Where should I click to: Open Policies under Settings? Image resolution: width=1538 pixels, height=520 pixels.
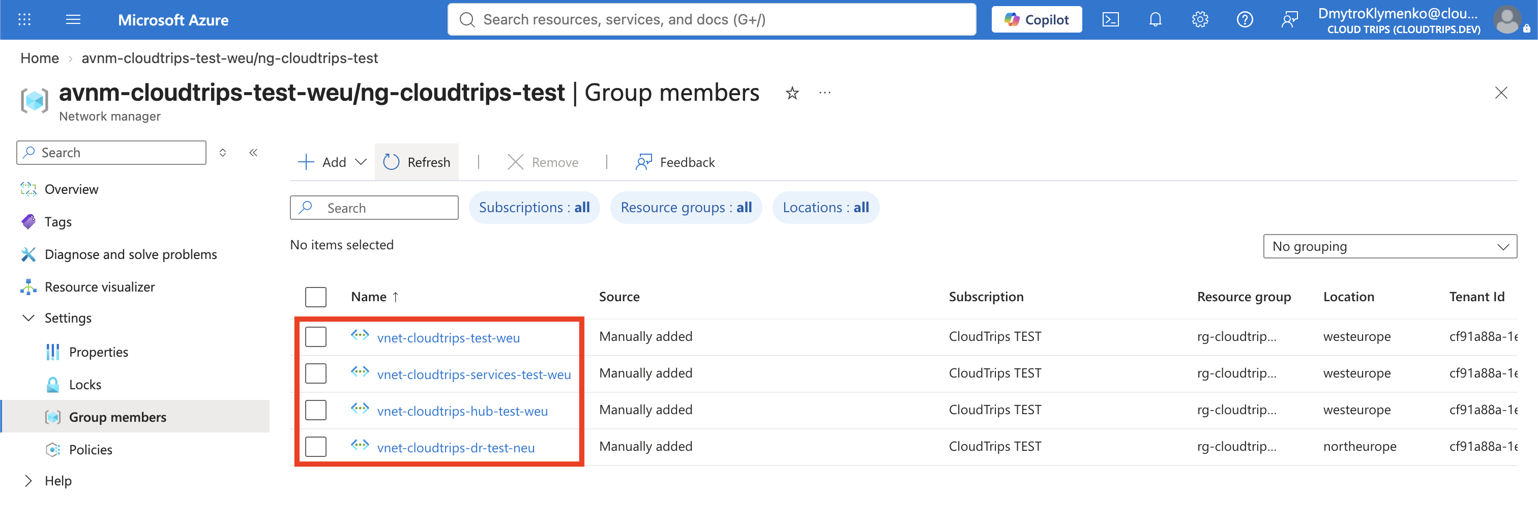pos(90,450)
